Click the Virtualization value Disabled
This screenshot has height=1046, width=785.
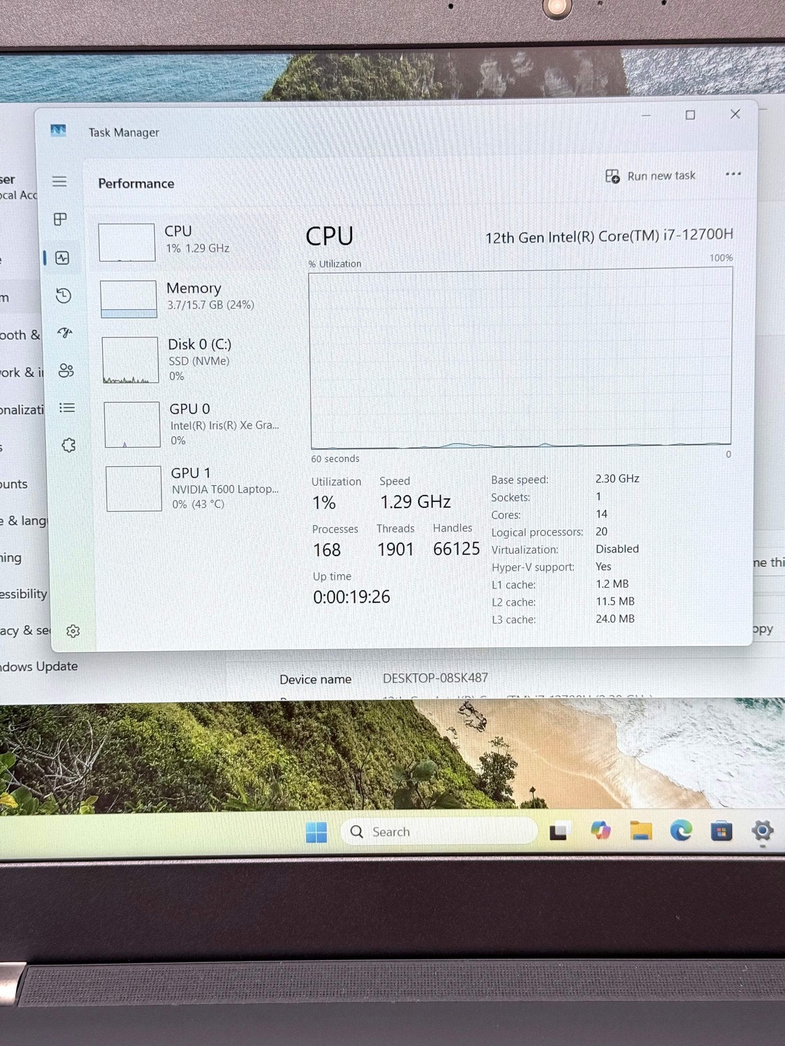tap(617, 548)
